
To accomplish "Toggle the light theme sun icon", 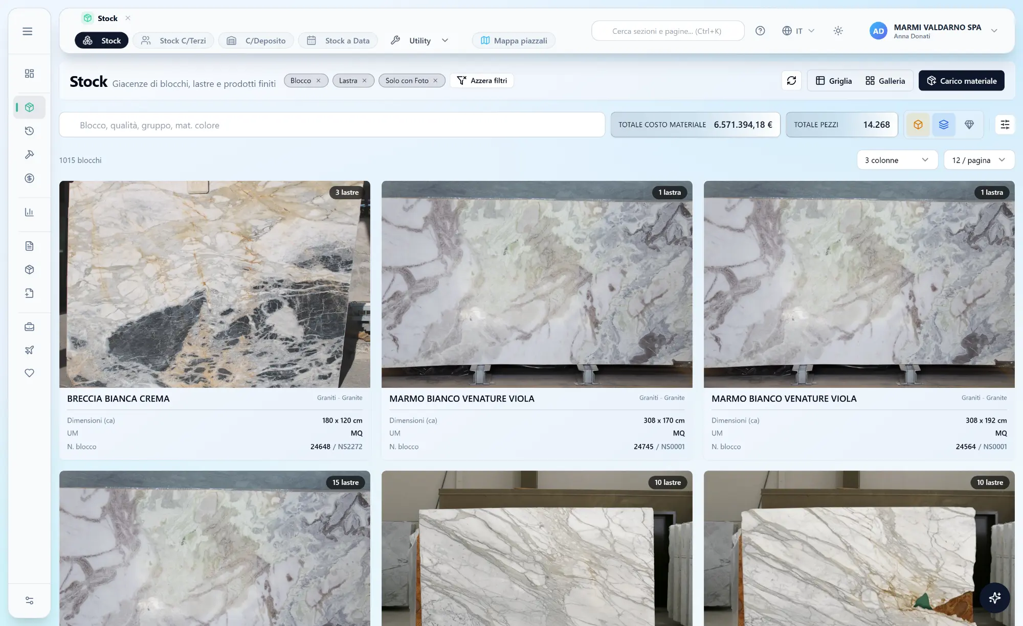I will (838, 31).
